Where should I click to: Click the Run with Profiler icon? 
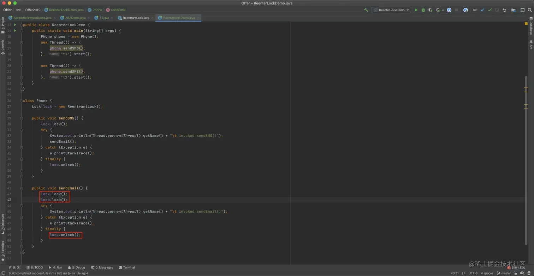tap(438, 10)
